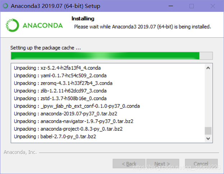Maximize the Anaconda3 Setup window
The width and height of the screenshot is (224, 174).
tap(192, 6)
